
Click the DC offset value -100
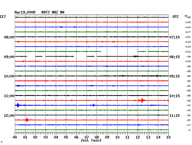click(188, 37)
